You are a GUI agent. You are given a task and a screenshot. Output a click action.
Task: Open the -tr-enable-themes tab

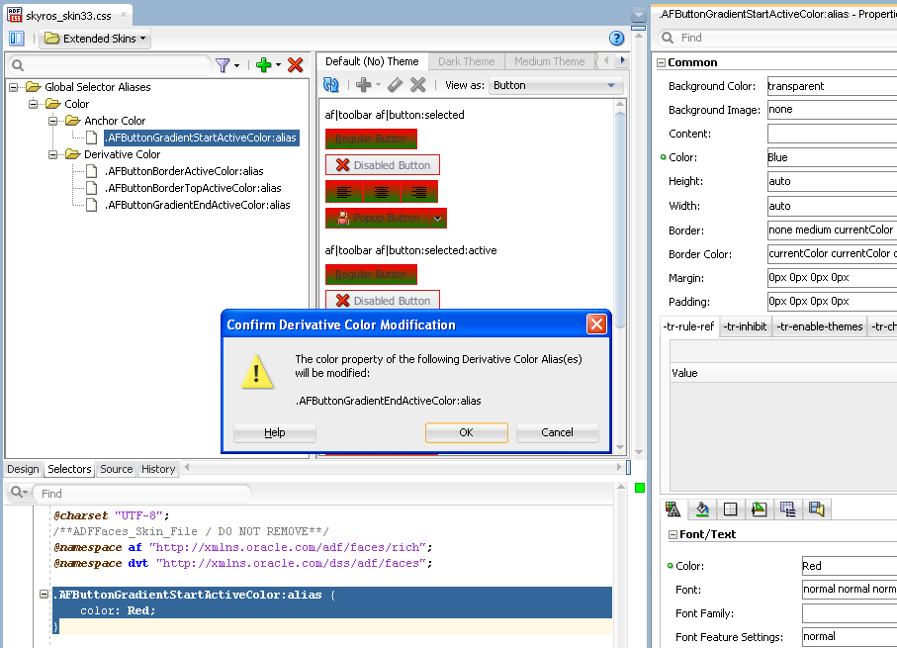819,326
